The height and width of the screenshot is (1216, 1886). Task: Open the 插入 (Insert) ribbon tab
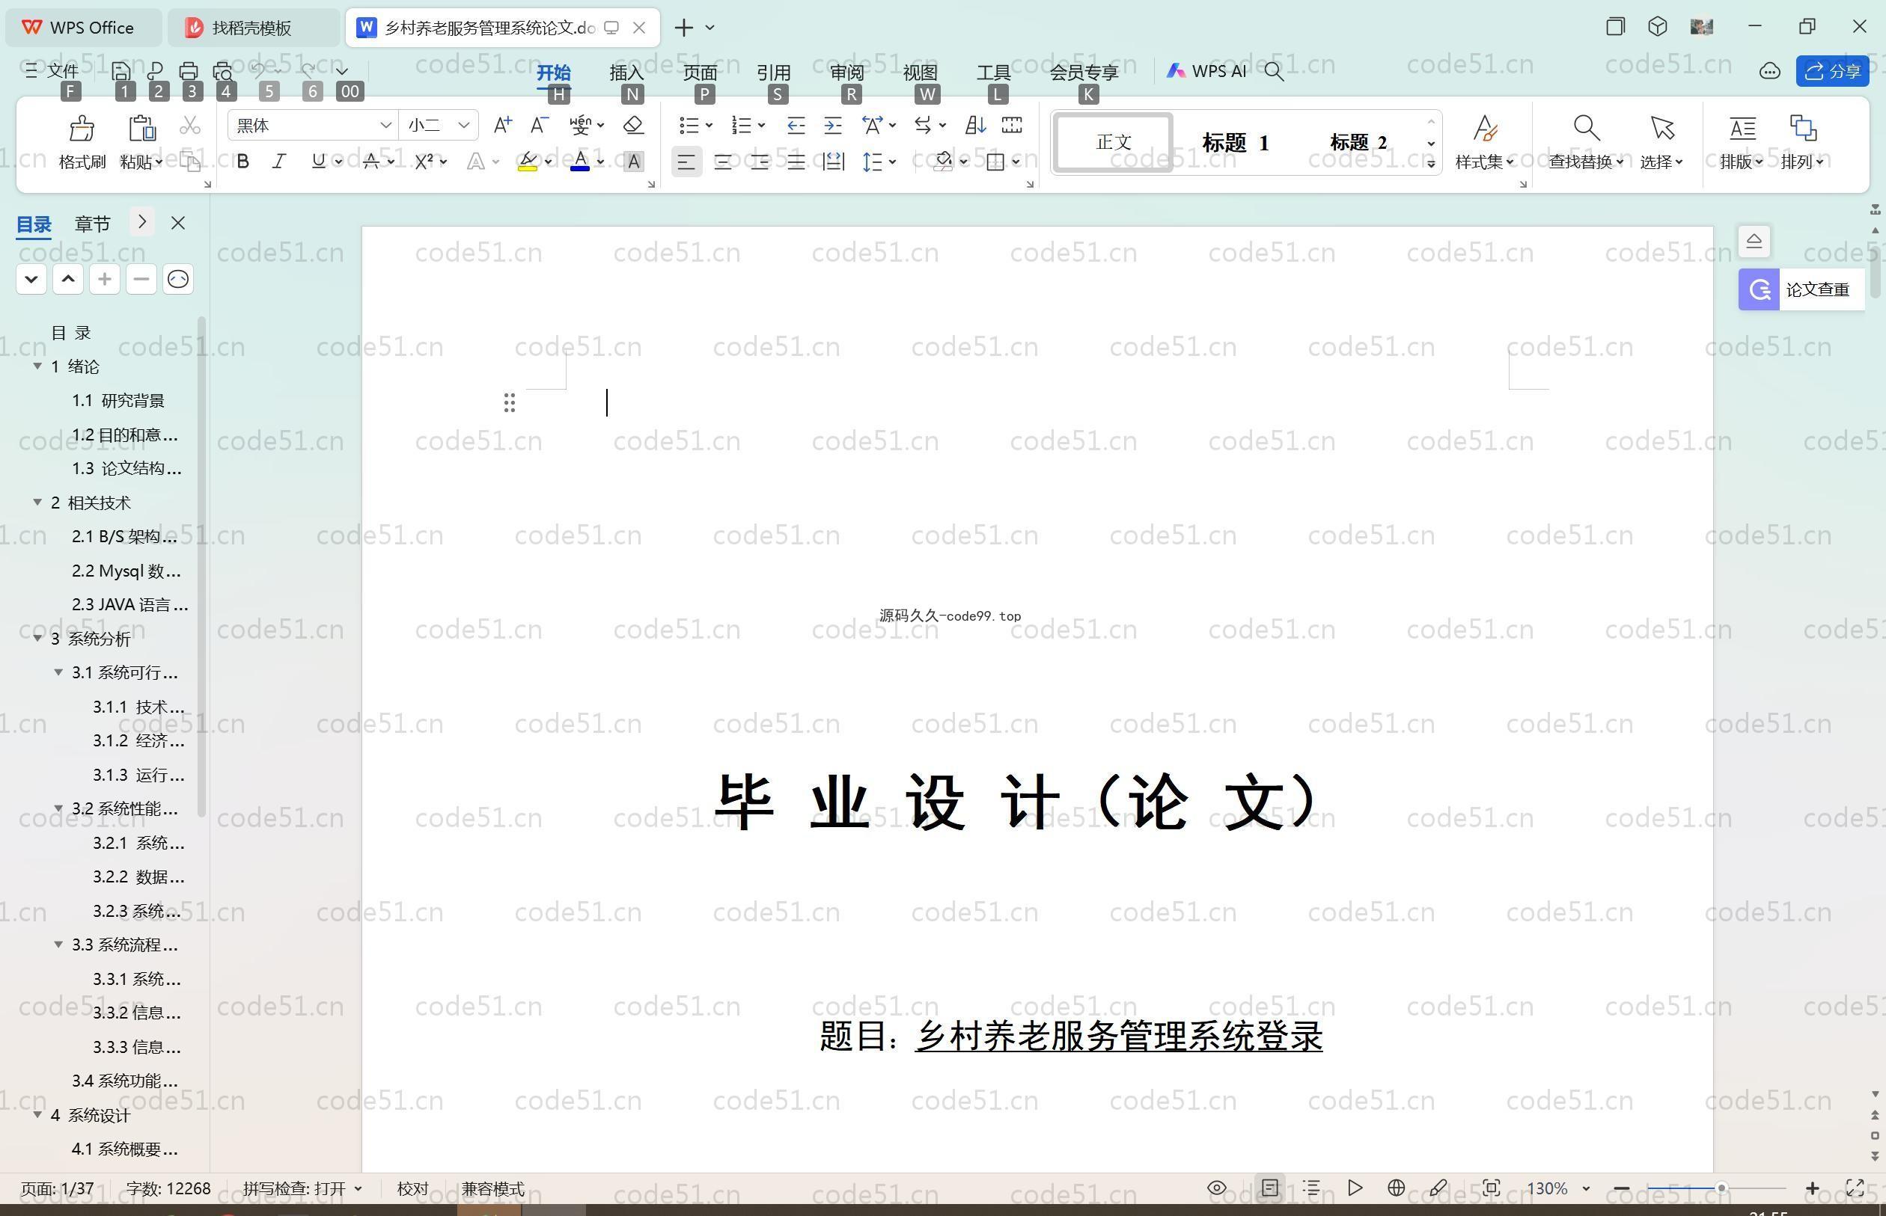tap(626, 72)
